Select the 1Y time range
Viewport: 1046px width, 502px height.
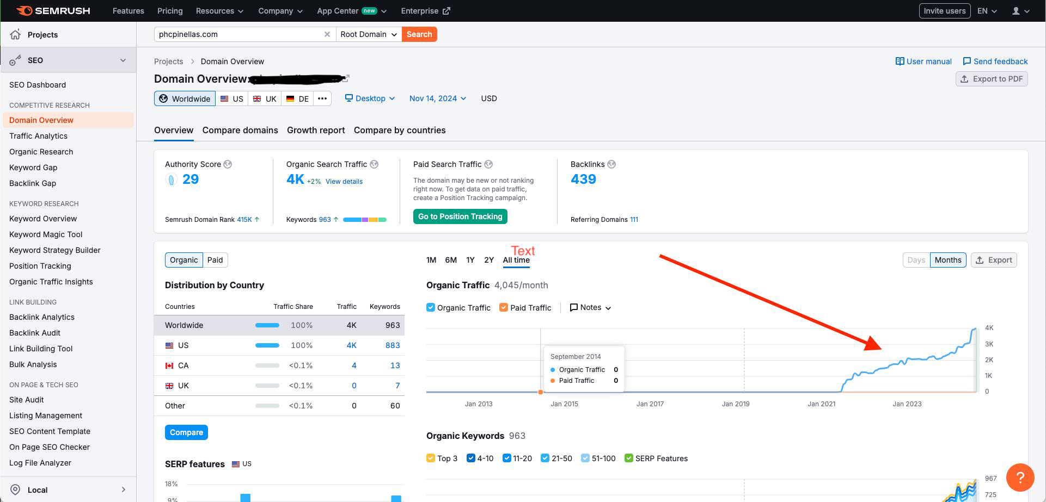click(x=470, y=260)
